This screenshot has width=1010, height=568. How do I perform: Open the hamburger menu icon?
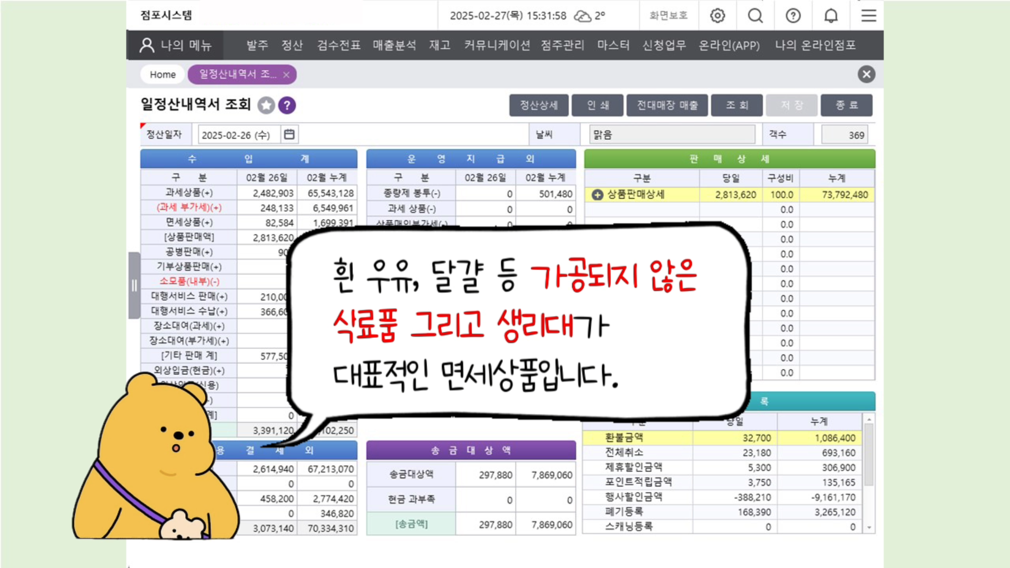(x=868, y=16)
